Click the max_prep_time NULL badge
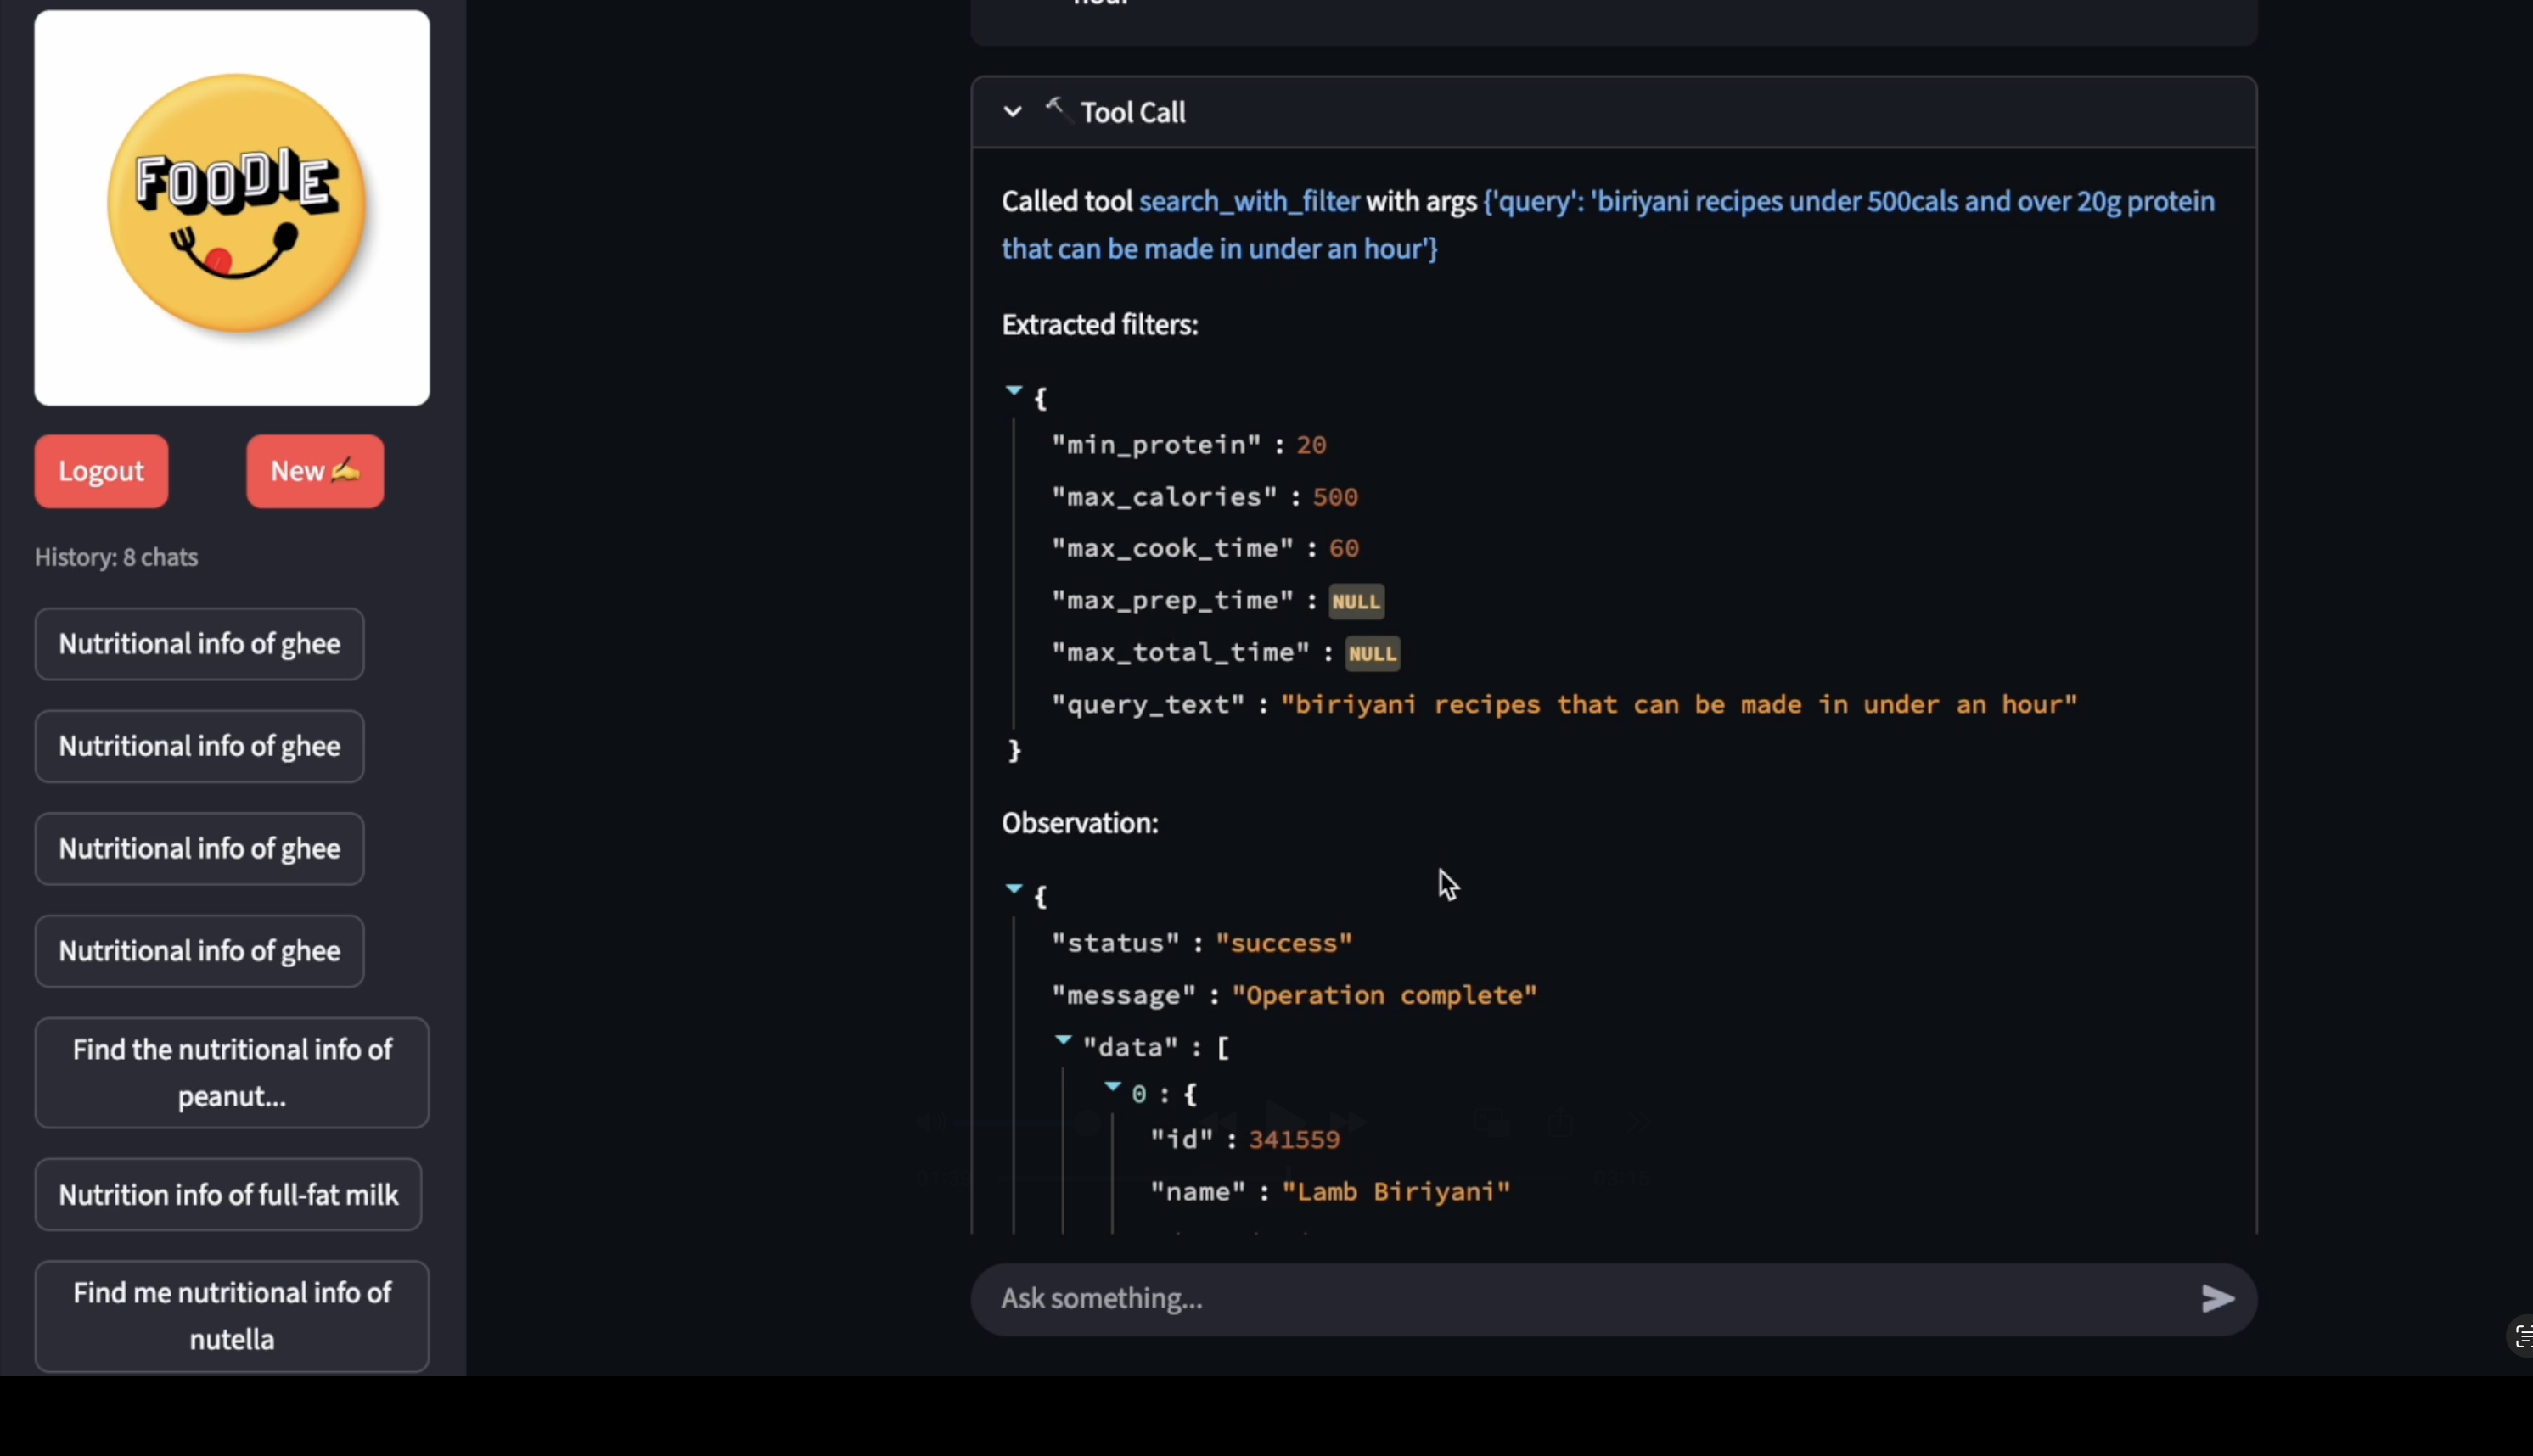Viewport: 2533px width, 1456px height. 1356,601
